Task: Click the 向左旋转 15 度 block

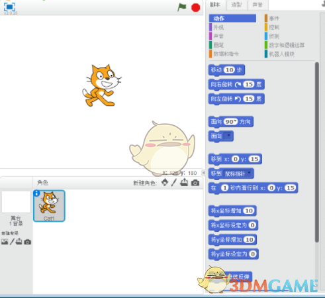Action: 236,99
